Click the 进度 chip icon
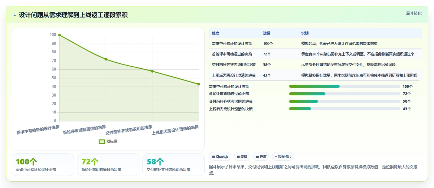The height and width of the screenshot is (188, 434). 257,157
